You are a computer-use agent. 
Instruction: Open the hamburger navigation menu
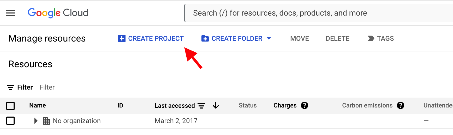10,13
